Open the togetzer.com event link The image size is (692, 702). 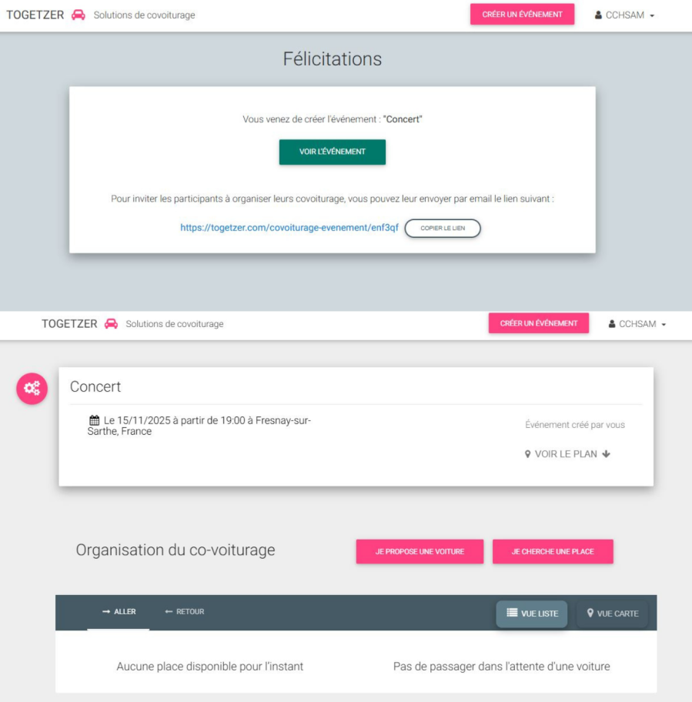pos(289,227)
